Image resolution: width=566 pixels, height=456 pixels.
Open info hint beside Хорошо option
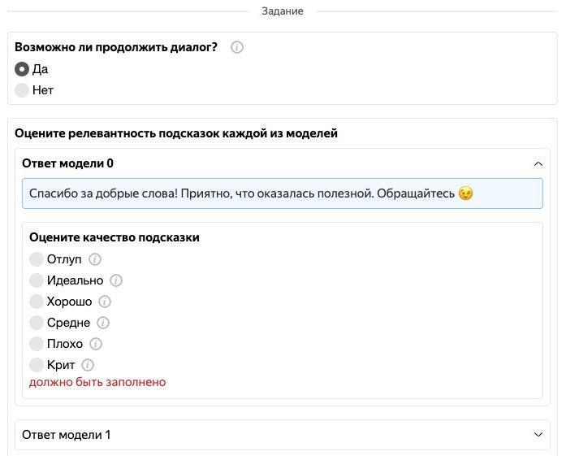[x=105, y=302]
